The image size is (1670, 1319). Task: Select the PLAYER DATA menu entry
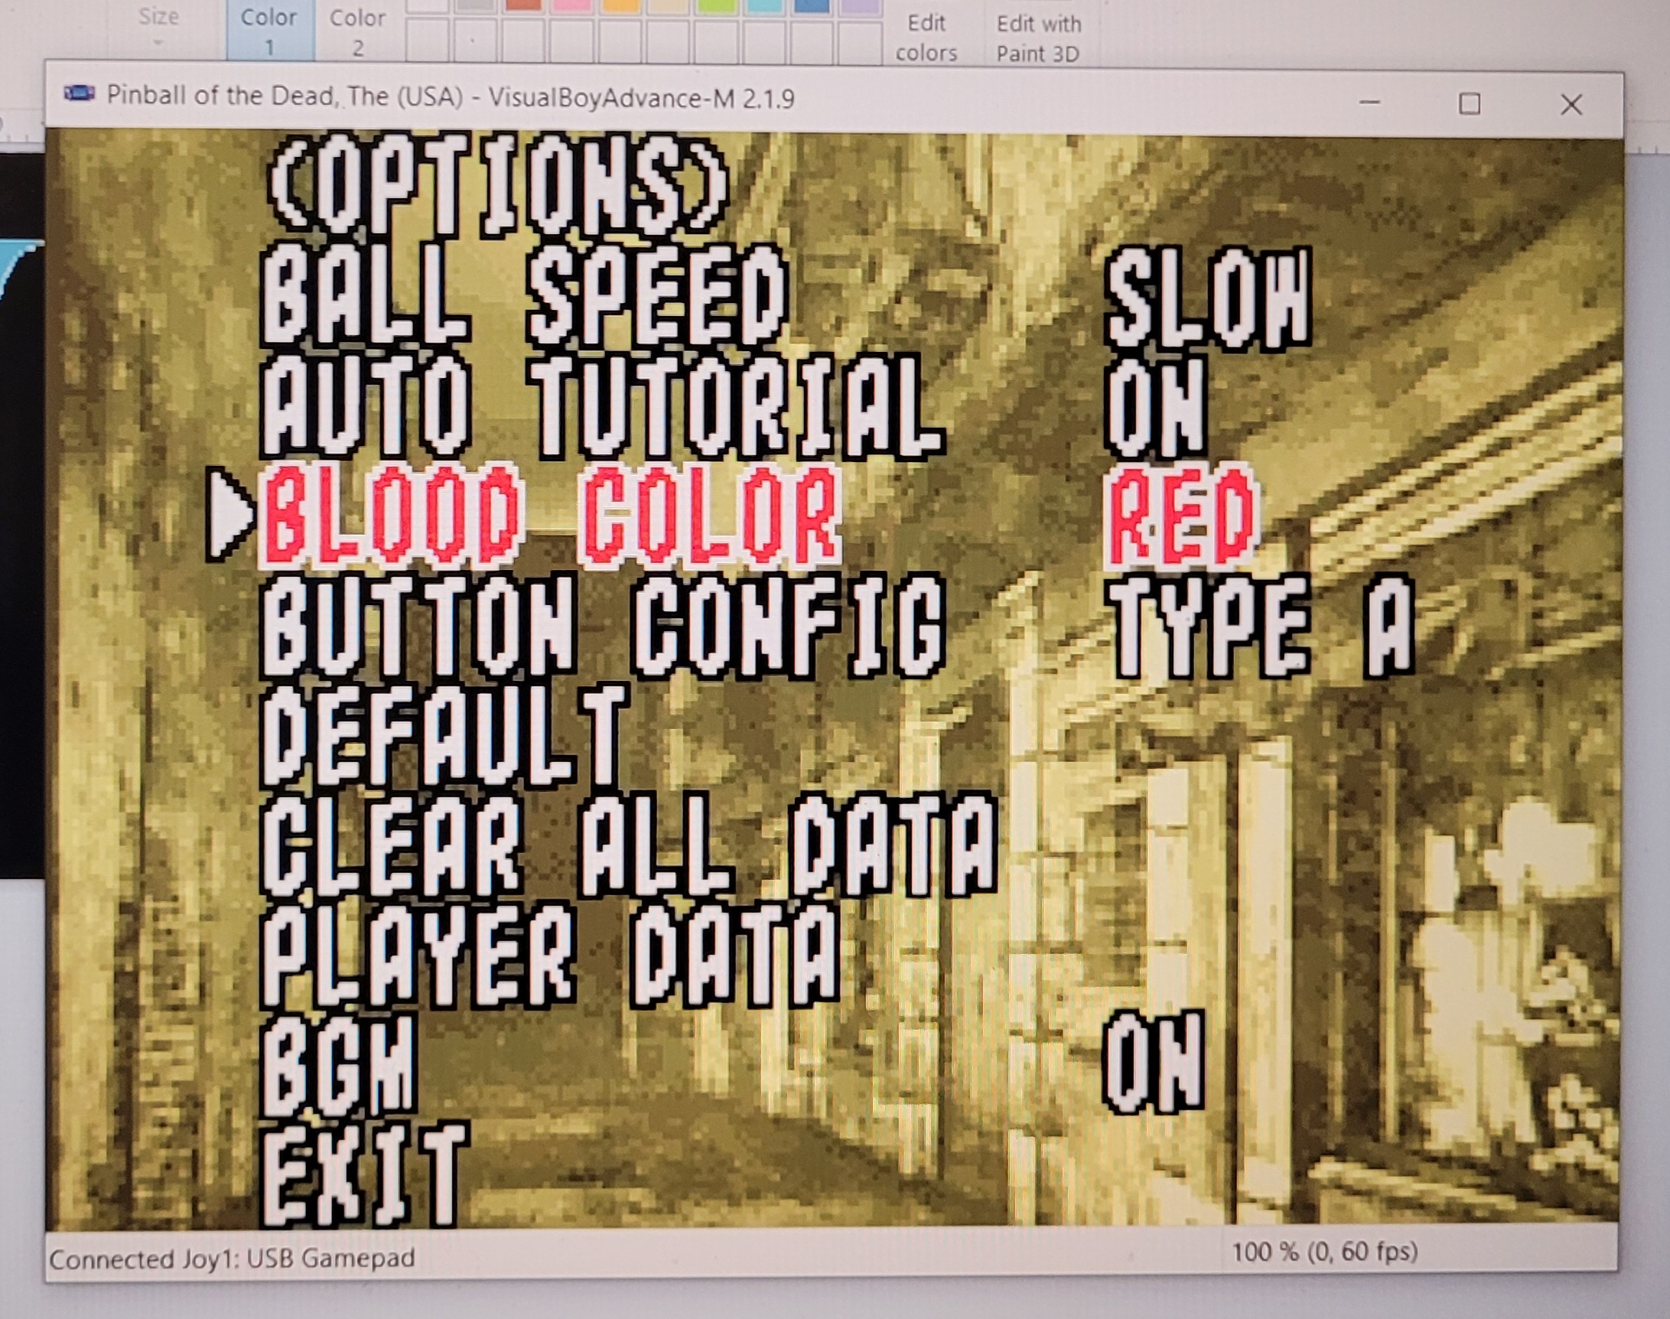tap(550, 956)
